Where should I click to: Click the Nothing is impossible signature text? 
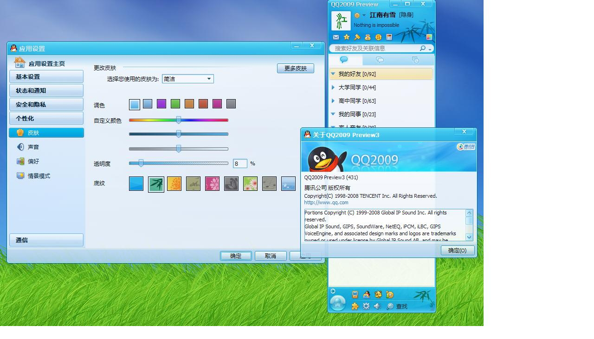point(376,25)
